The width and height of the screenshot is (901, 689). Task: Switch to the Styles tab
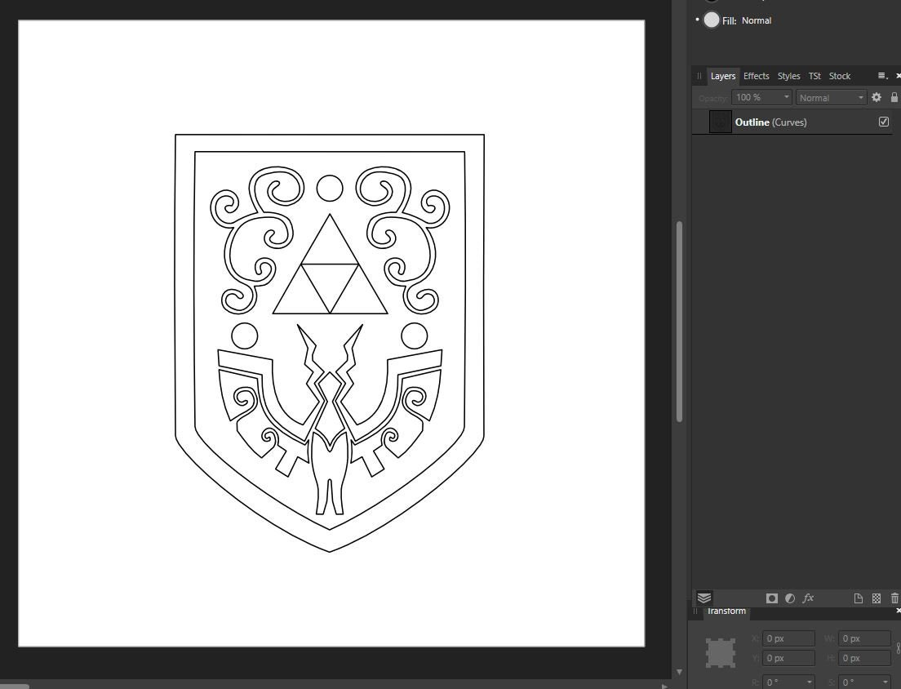tap(788, 75)
